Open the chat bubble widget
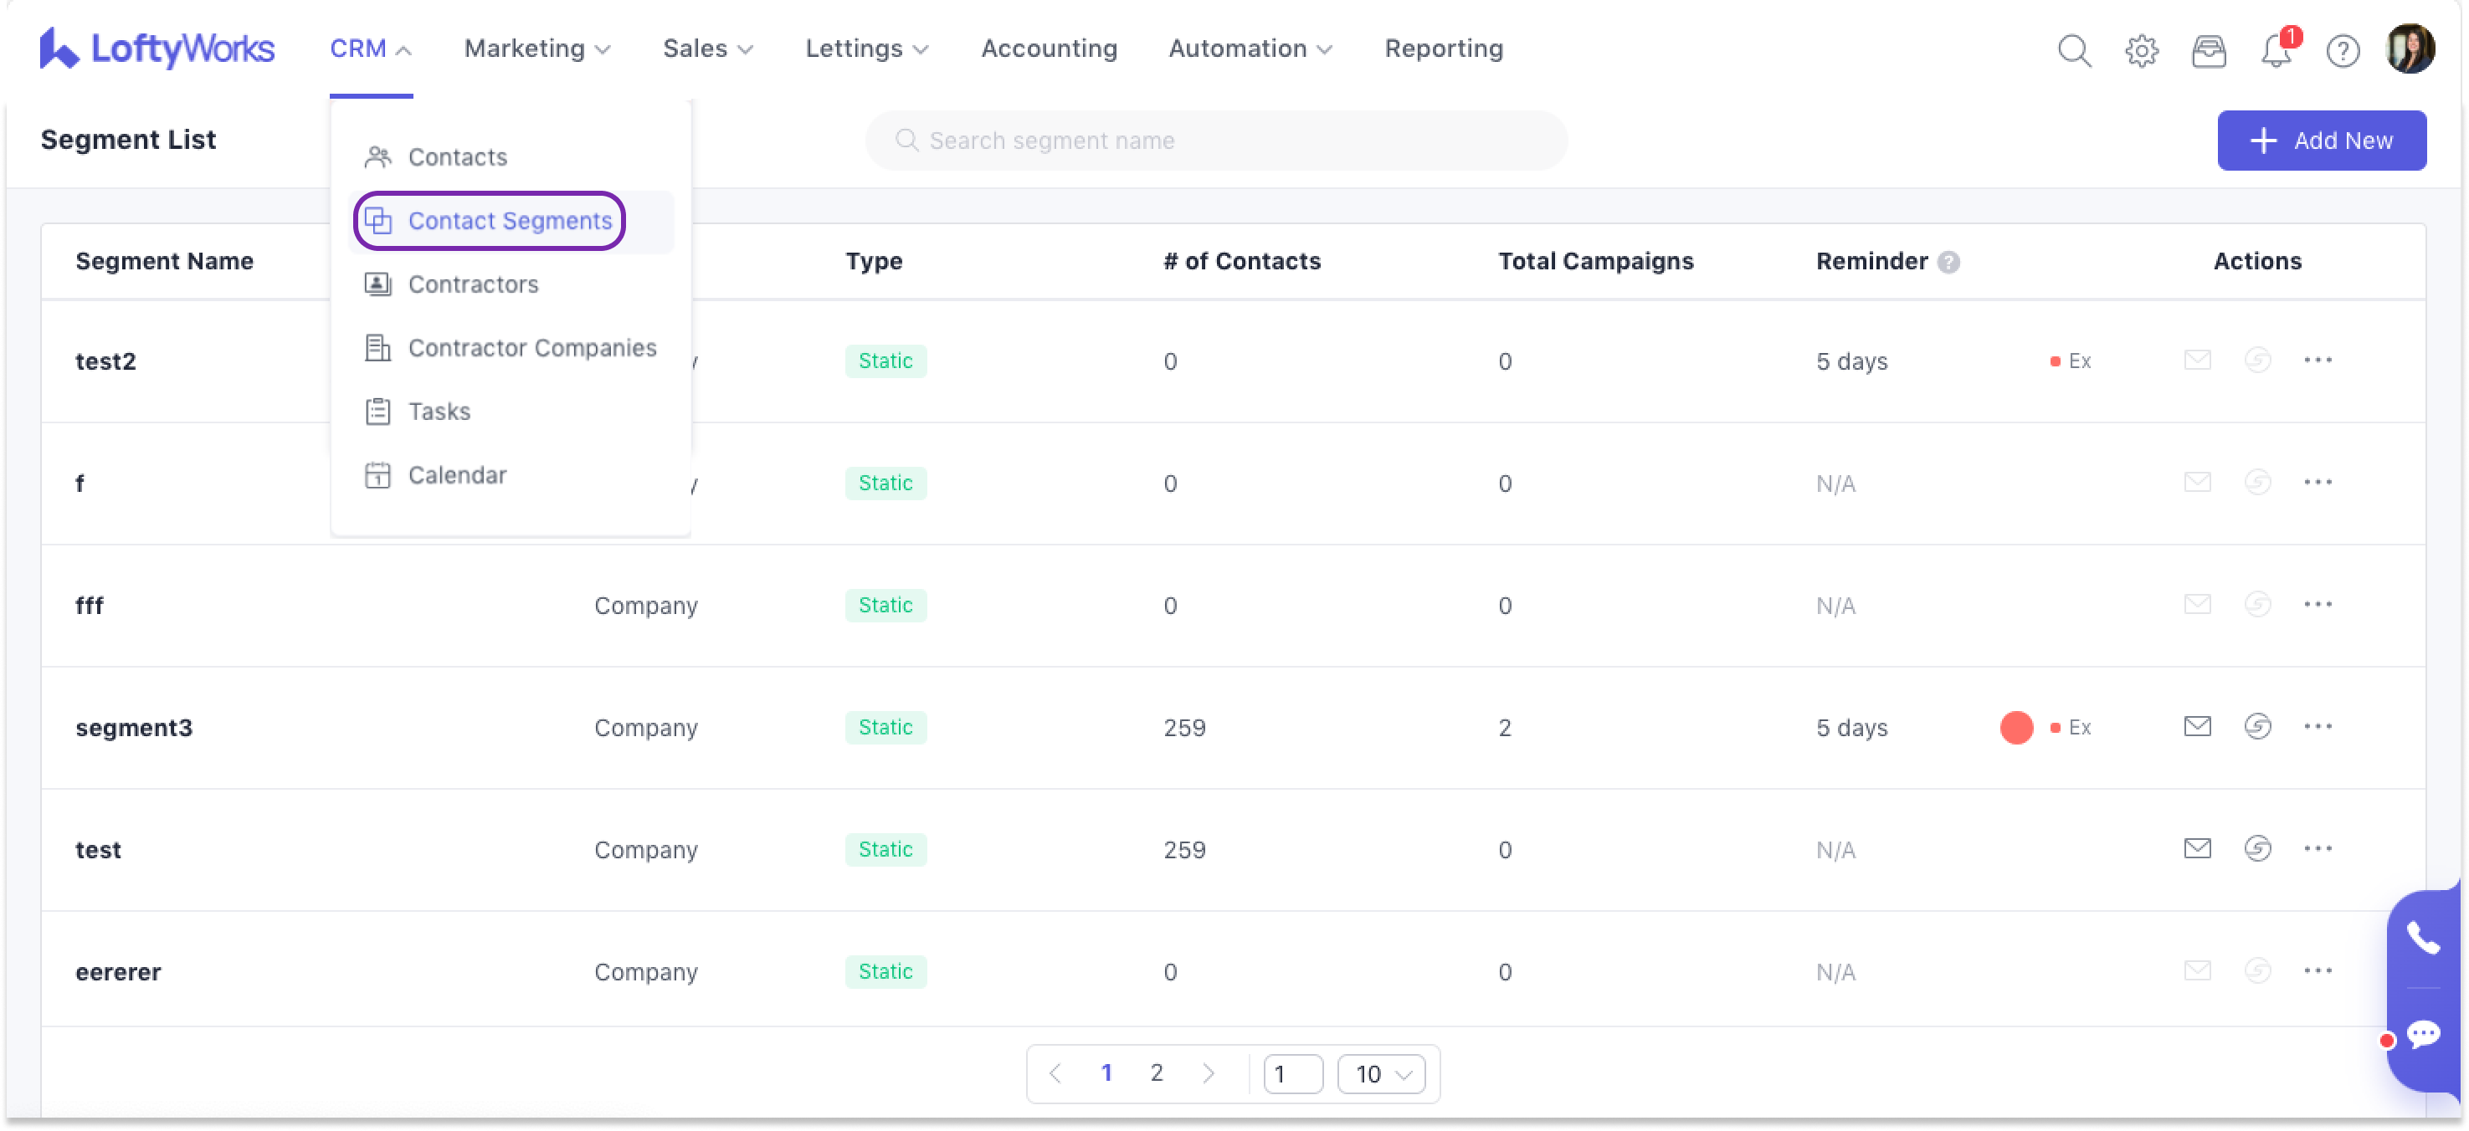This screenshot has height=1131, width=2469. coord(2422,1034)
